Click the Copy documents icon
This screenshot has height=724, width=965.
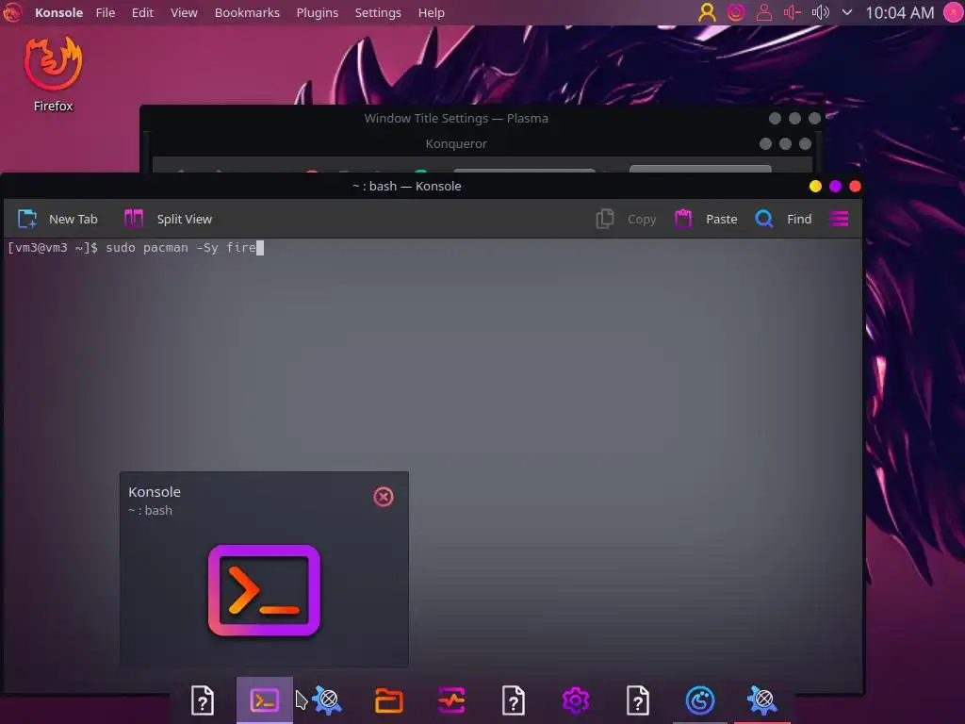click(605, 219)
